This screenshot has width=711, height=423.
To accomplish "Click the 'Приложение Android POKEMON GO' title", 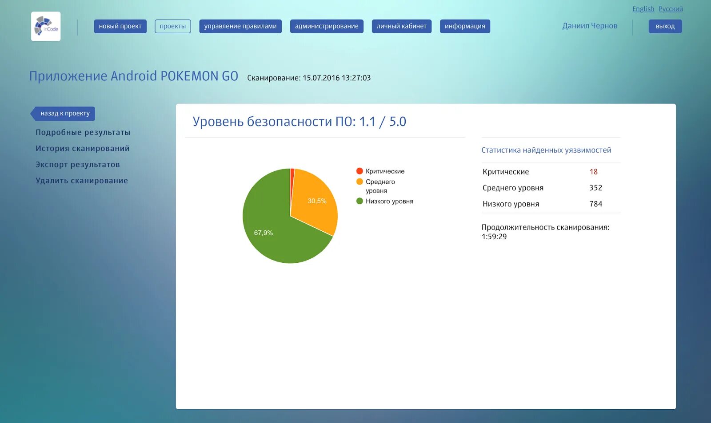I will (134, 76).
